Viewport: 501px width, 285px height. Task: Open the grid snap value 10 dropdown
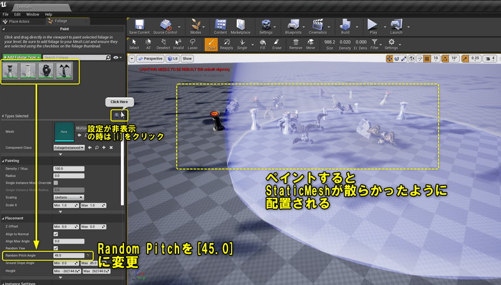point(435,58)
